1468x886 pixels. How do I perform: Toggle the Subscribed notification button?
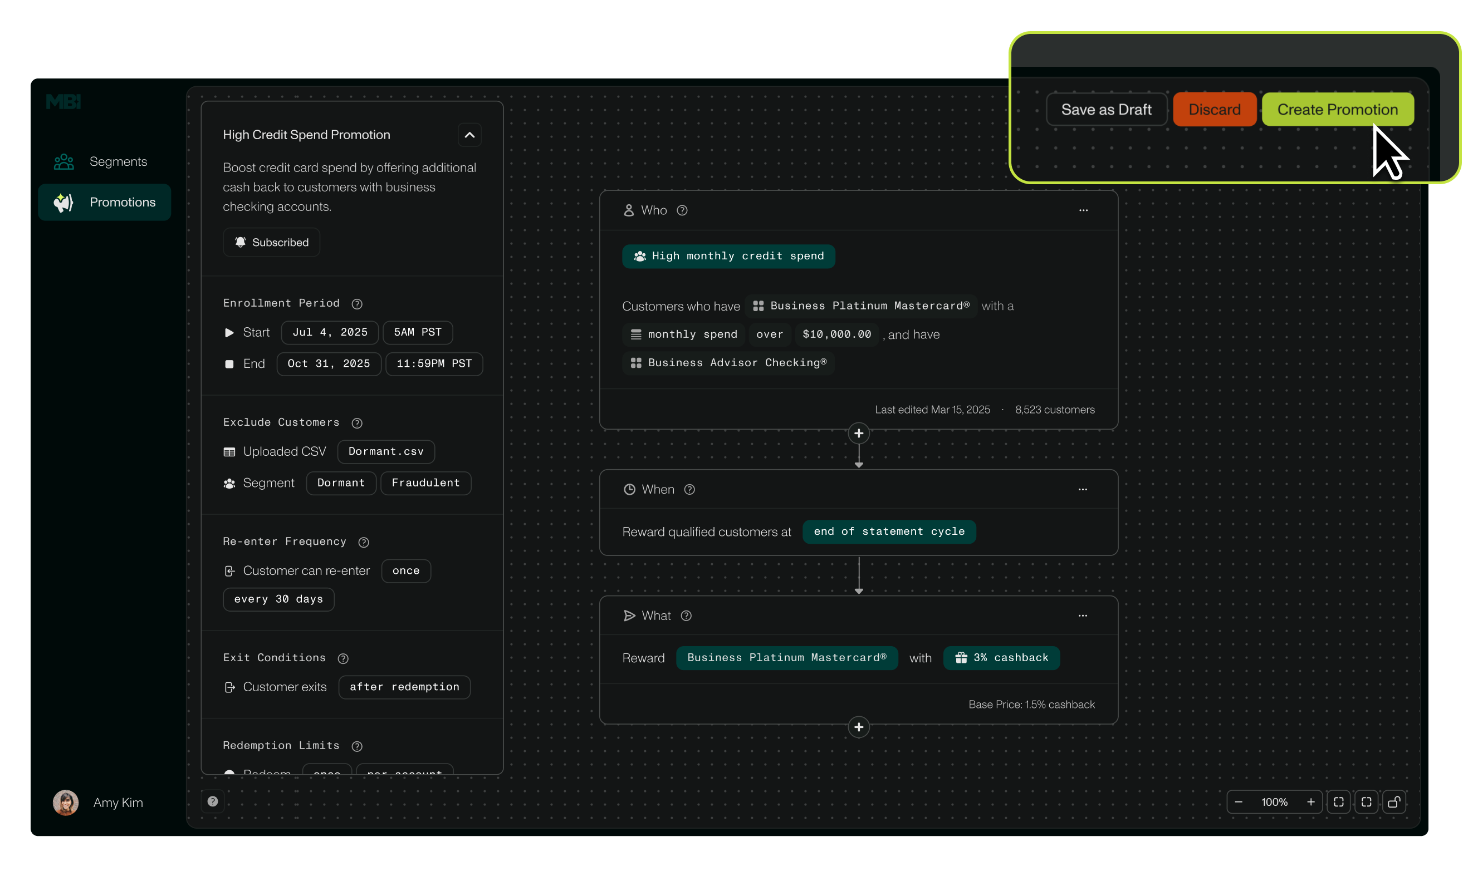272,242
